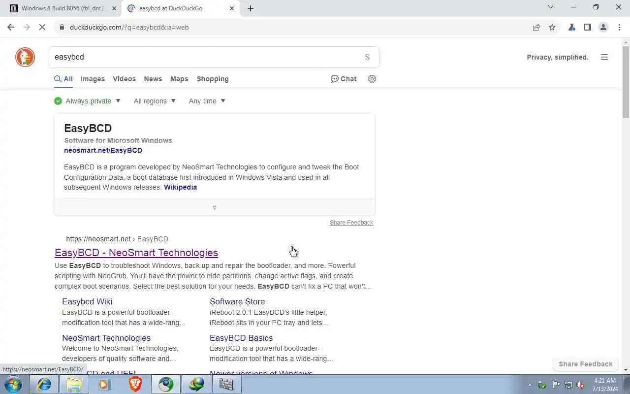
Task: Switch to Windows 8 Build 8056 tab
Action: pos(62,8)
